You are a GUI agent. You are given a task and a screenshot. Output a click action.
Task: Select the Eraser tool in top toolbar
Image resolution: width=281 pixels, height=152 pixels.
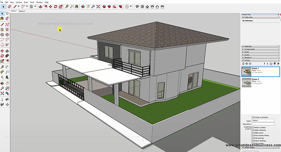point(9,7)
